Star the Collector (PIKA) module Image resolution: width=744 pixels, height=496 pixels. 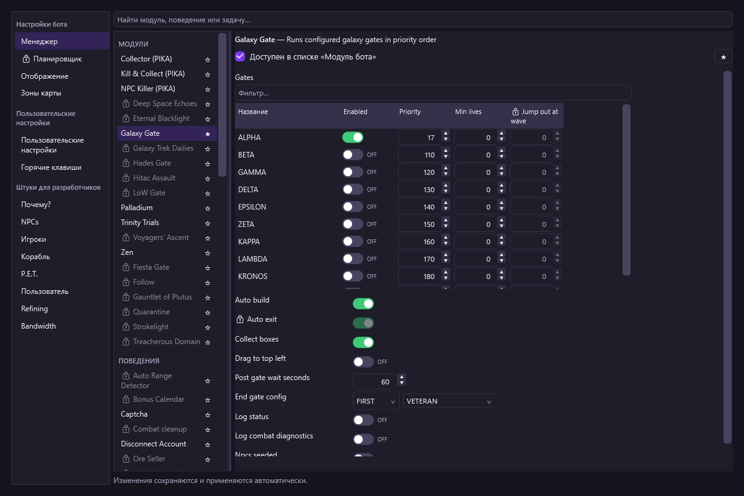pyautogui.click(x=208, y=60)
